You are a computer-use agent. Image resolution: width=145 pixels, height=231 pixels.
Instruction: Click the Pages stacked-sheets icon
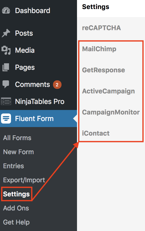point(6,67)
